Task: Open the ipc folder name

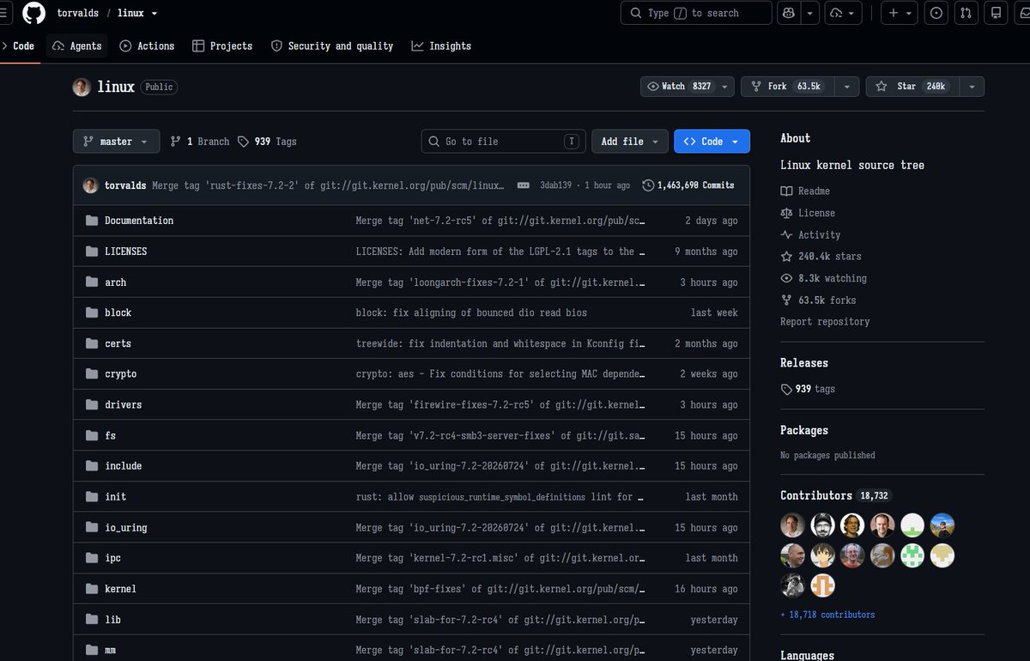Action: click(x=112, y=558)
